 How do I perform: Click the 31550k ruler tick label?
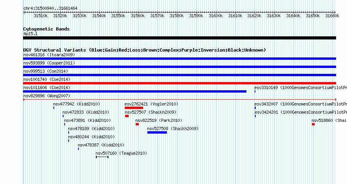coord(119,16)
